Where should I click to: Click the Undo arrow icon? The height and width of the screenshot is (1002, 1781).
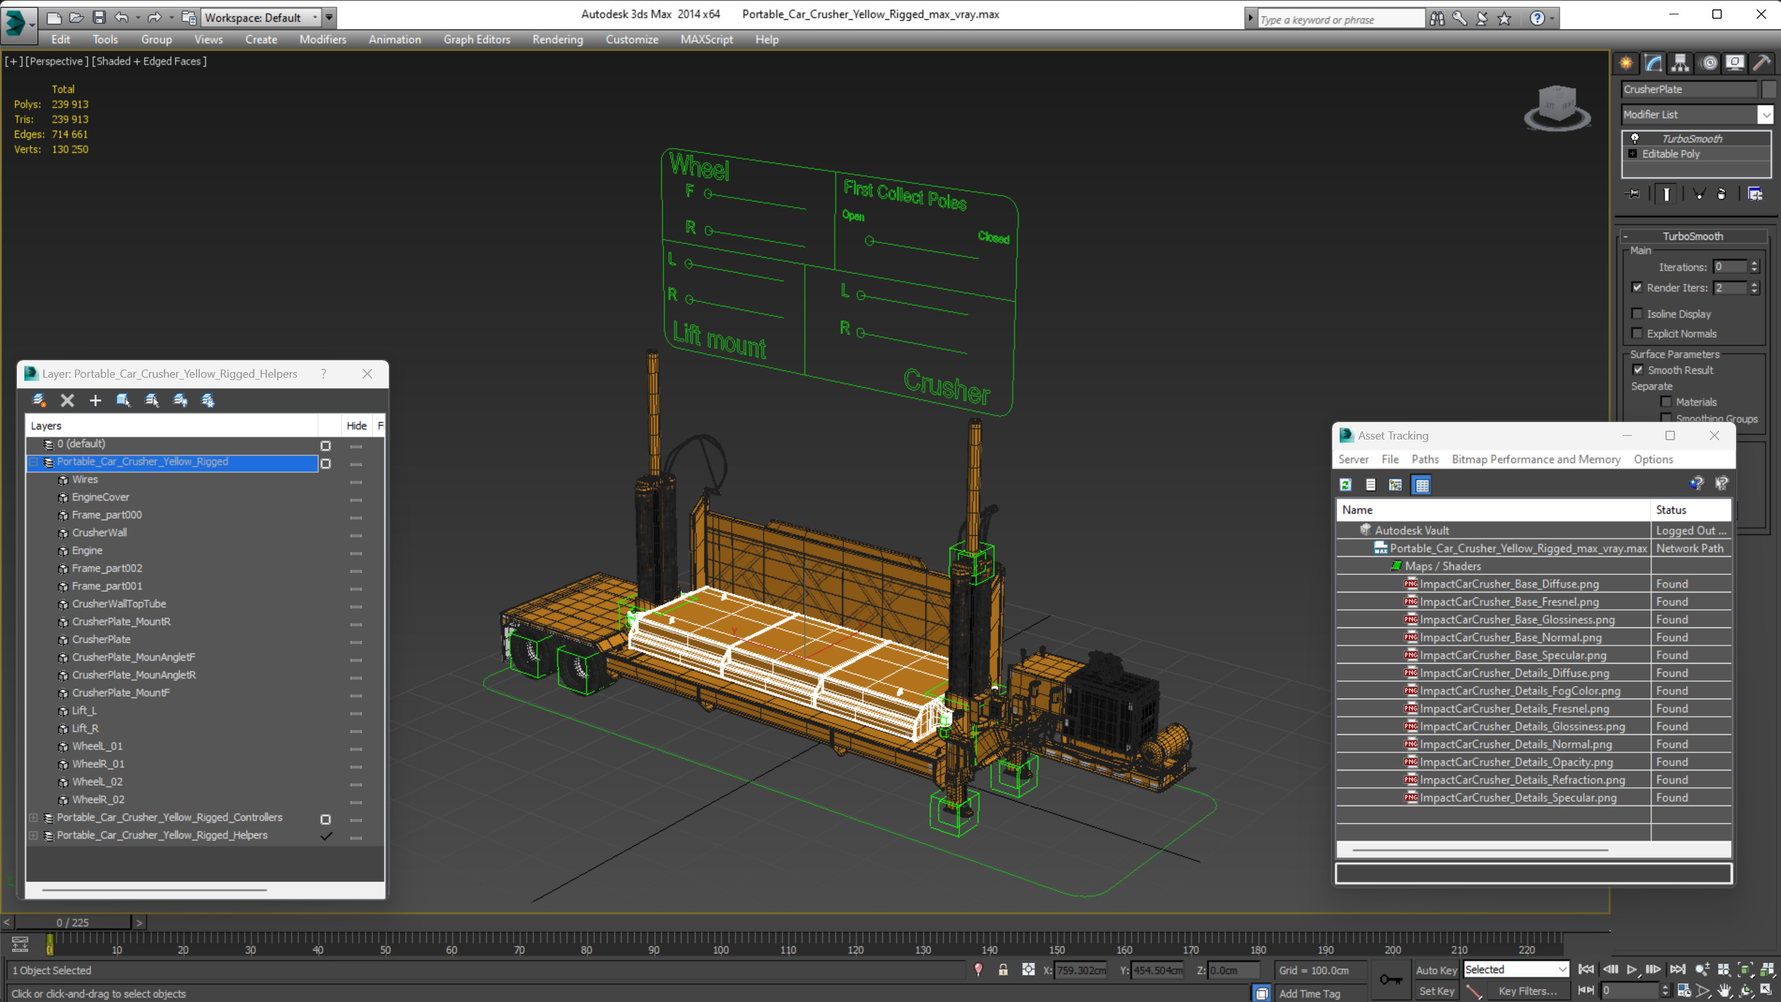[x=122, y=17]
